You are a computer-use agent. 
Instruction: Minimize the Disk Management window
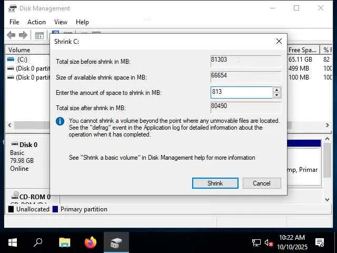[273, 8]
